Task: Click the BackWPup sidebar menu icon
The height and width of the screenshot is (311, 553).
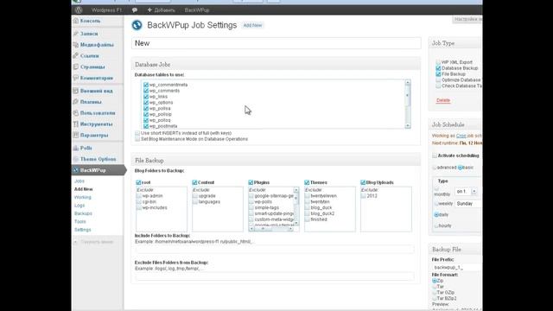Action: (76, 170)
